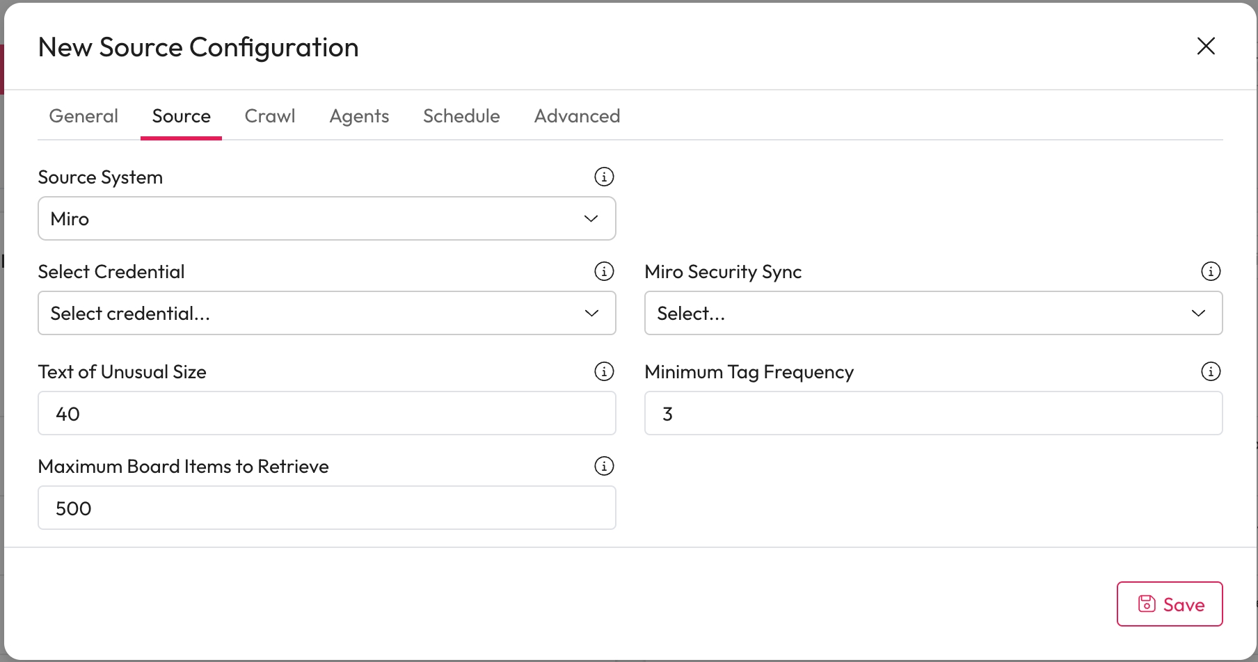Image resolution: width=1258 pixels, height=662 pixels.
Task: Expand the Select credential dropdown
Action: (x=326, y=313)
